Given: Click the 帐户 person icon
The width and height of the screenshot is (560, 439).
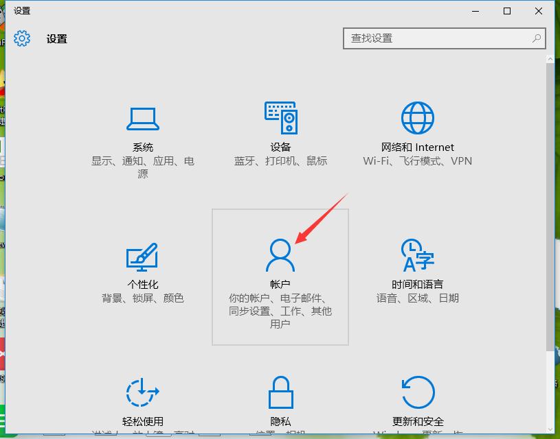Looking at the screenshot, I should tap(280, 255).
